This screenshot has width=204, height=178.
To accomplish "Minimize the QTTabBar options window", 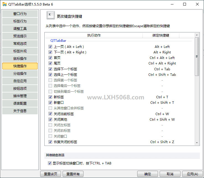I will pos(172,4).
